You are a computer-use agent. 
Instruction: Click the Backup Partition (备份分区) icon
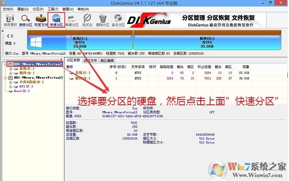click(118, 20)
